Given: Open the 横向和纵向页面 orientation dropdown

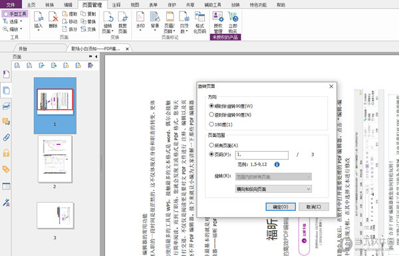Looking at the screenshot, I should pos(273,189).
